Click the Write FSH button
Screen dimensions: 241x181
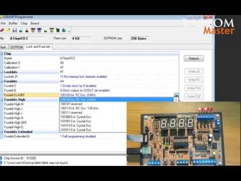[194, 88]
